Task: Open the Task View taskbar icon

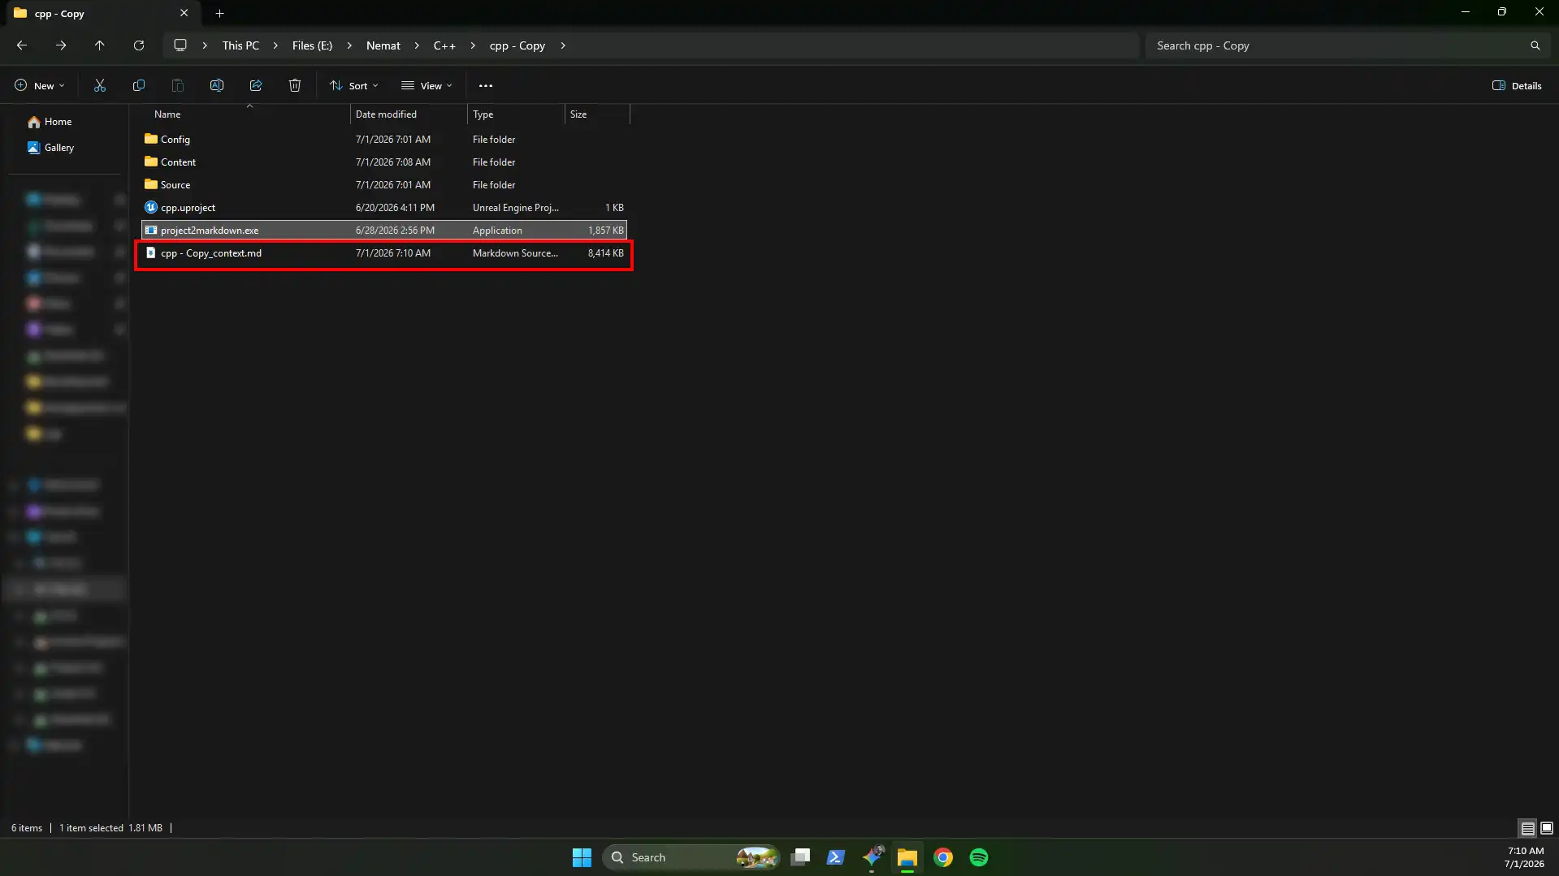Action: [800, 857]
